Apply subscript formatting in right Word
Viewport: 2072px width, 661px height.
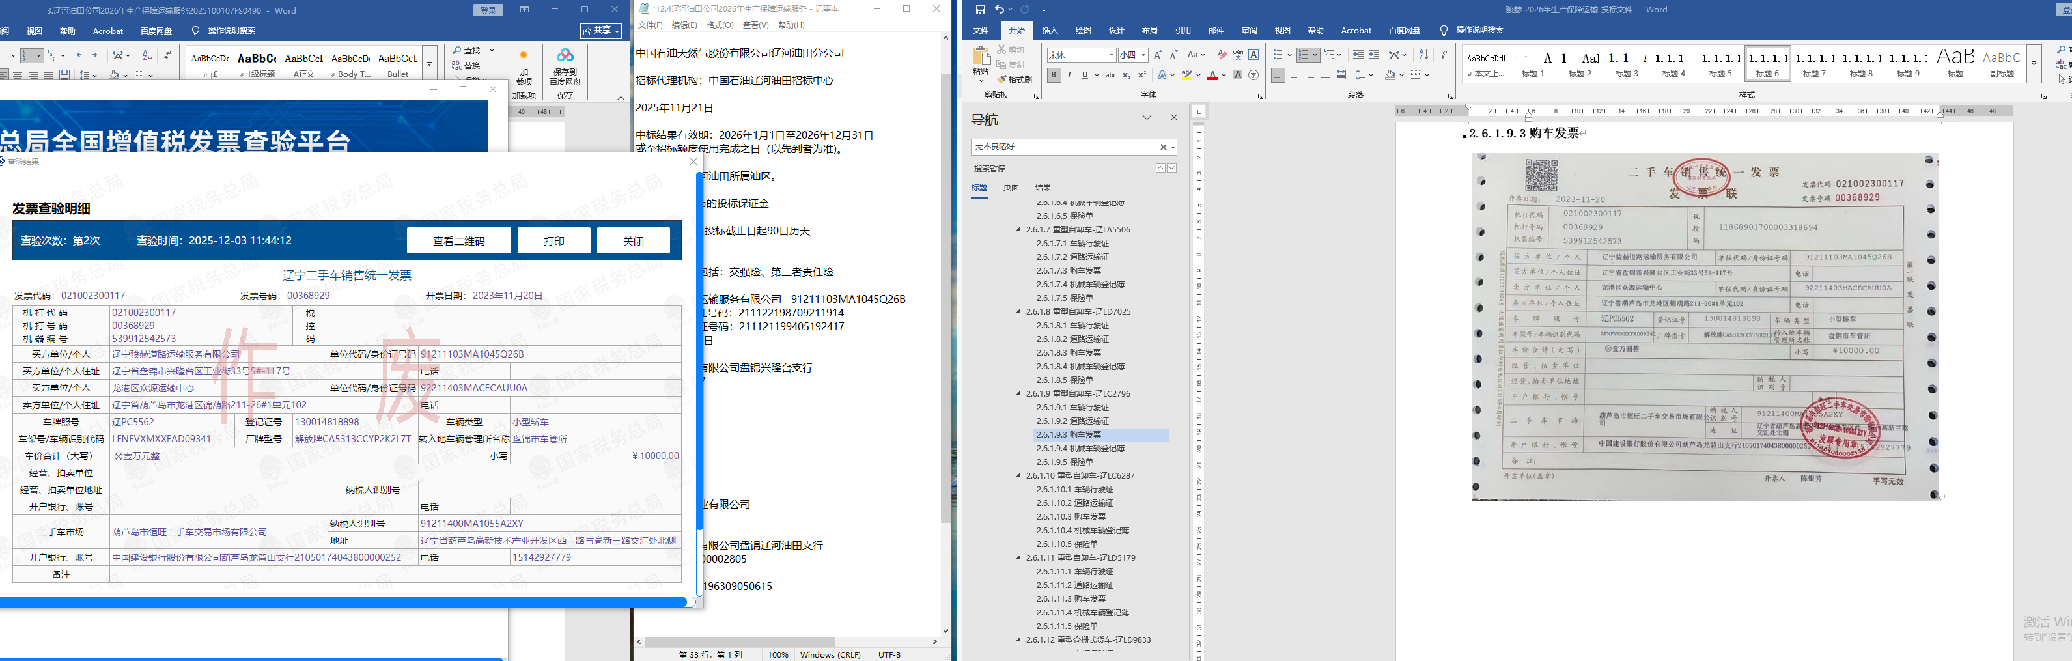(x=1126, y=75)
